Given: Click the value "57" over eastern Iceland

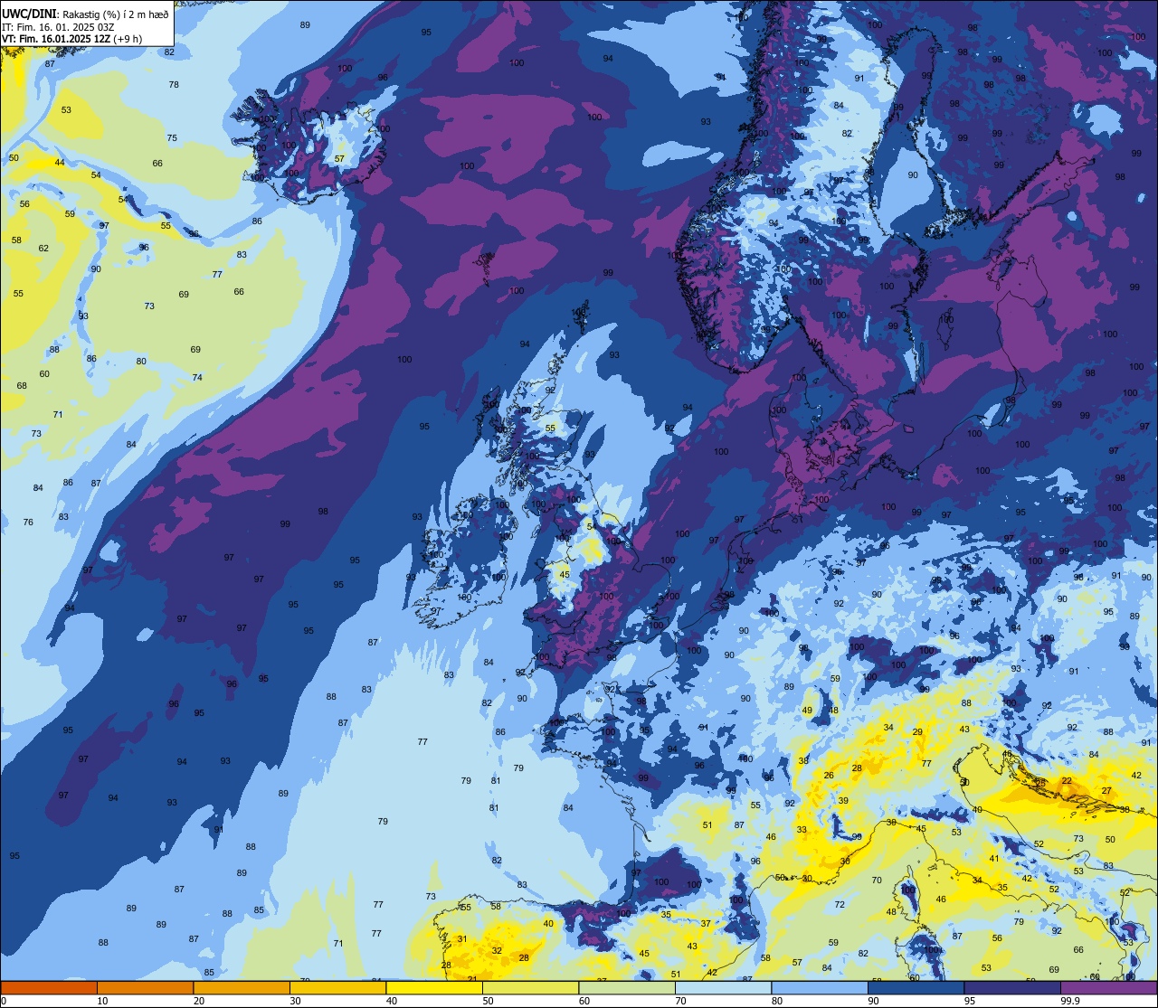Looking at the screenshot, I should tap(339, 159).
